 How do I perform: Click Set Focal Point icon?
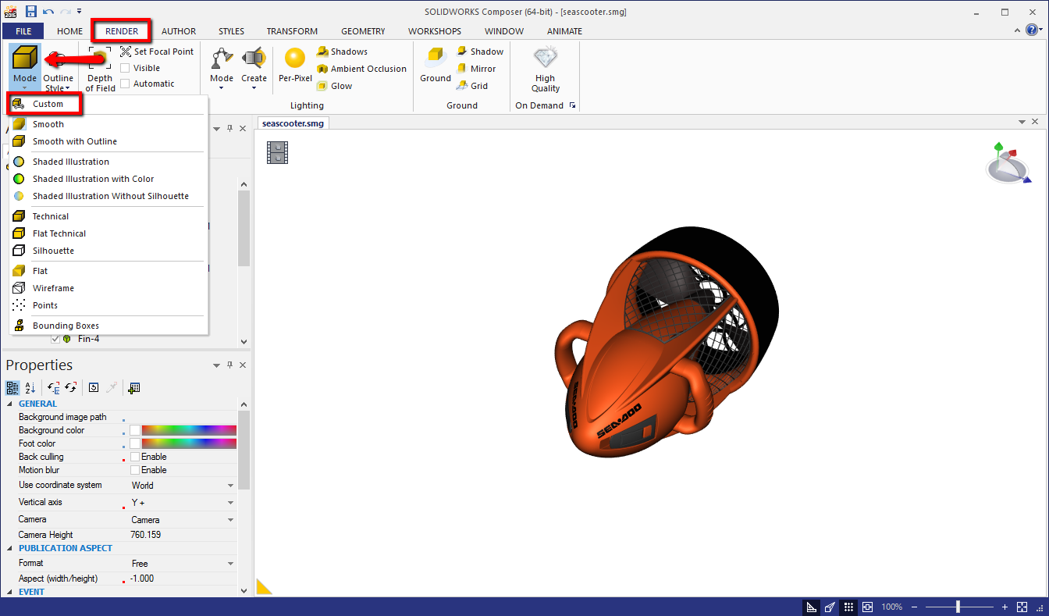click(126, 52)
